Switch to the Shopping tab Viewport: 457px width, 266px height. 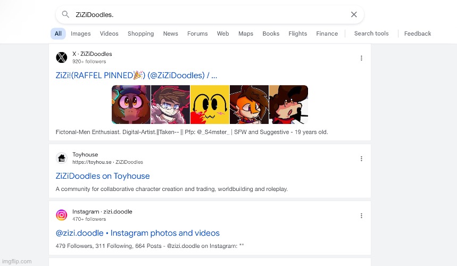[141, 34]
